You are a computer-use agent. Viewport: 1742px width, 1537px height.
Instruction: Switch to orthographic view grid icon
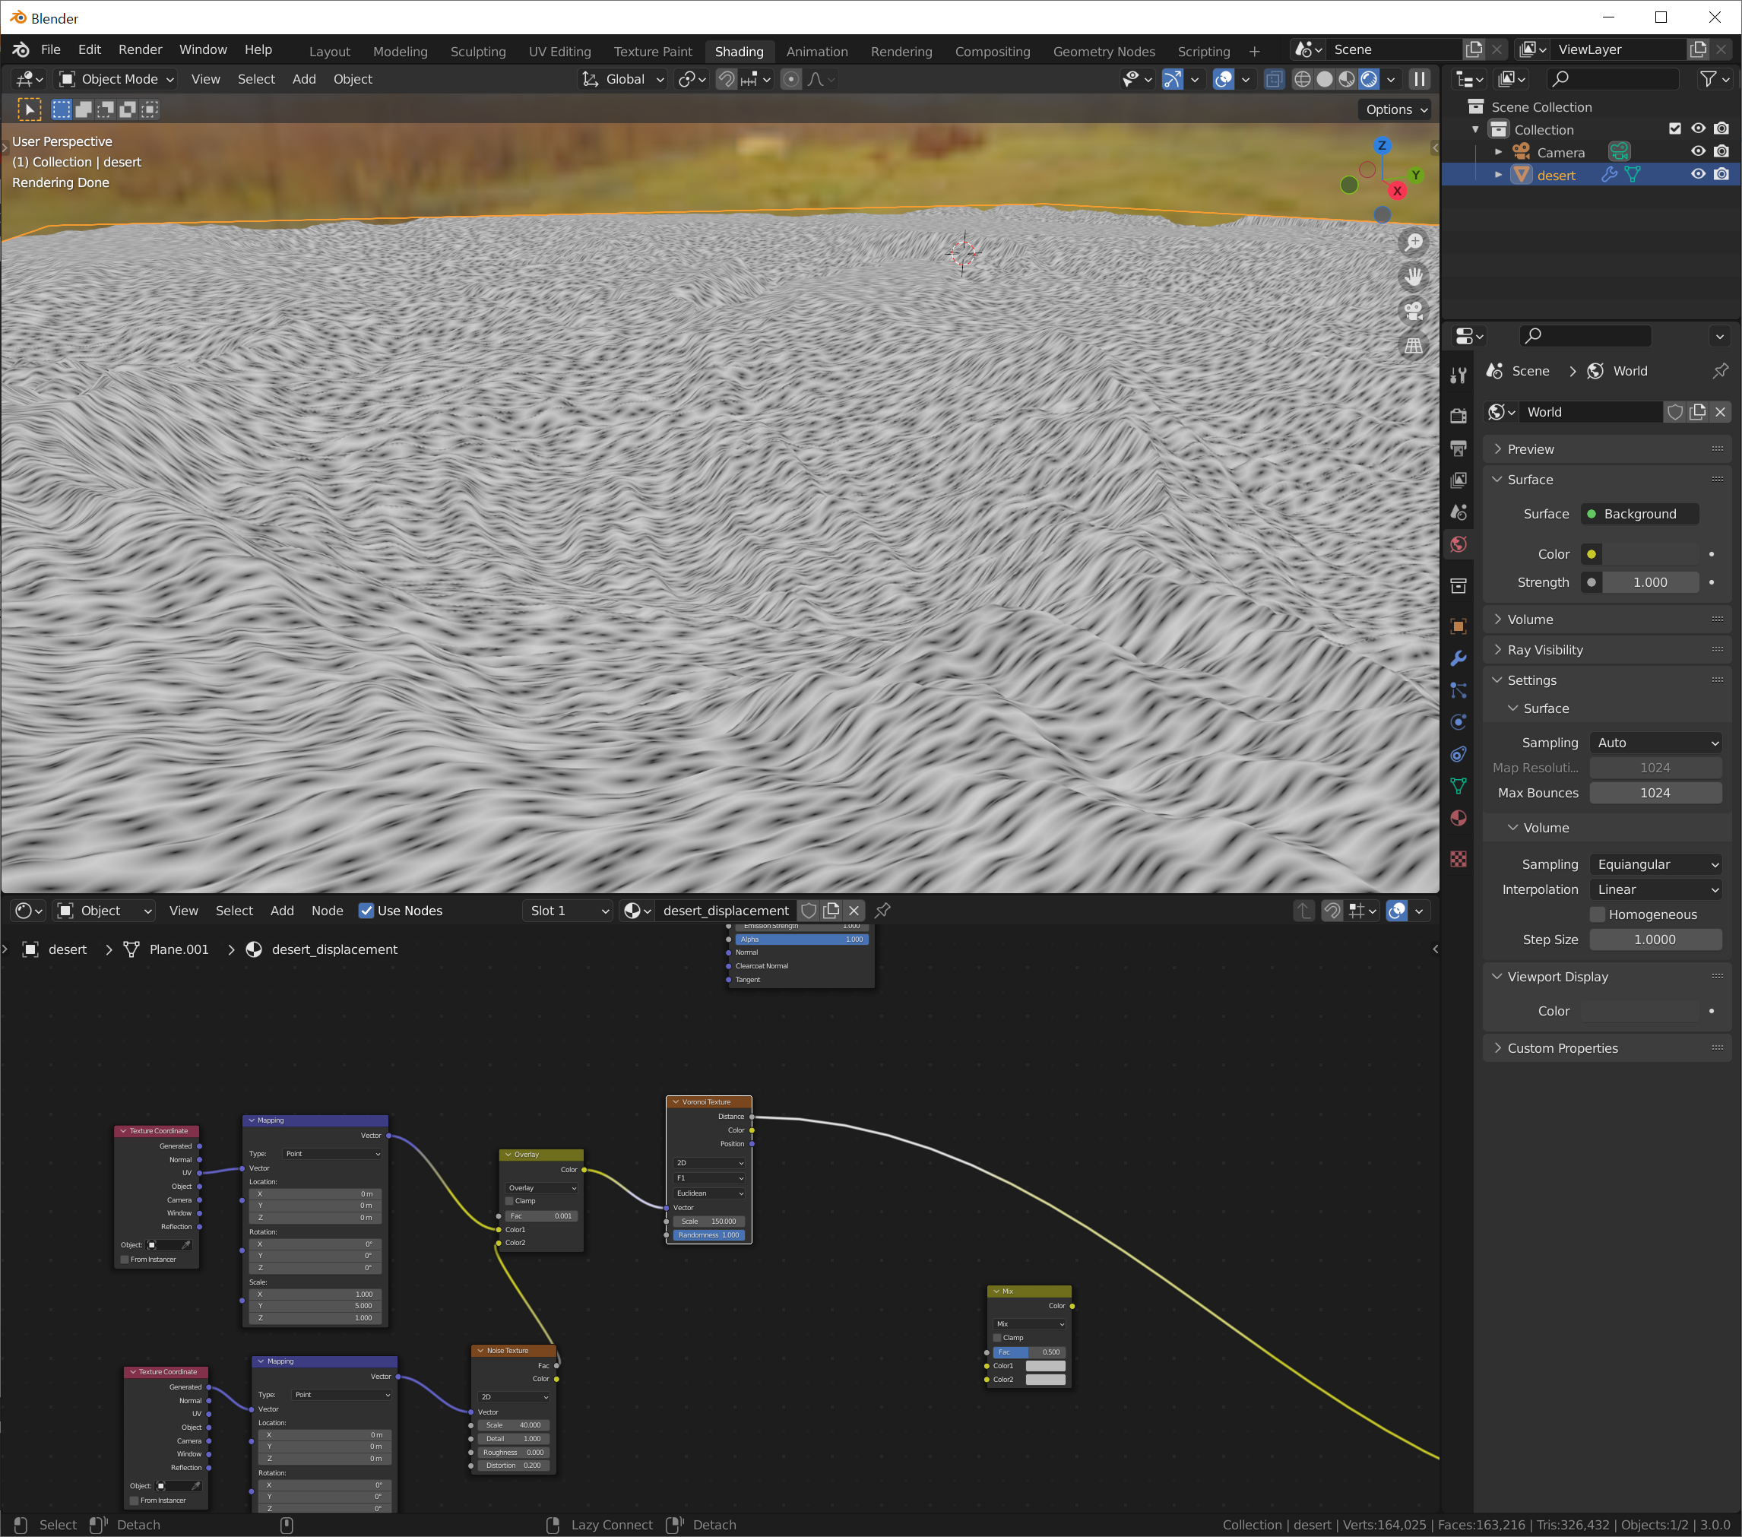coord(1414,345)
